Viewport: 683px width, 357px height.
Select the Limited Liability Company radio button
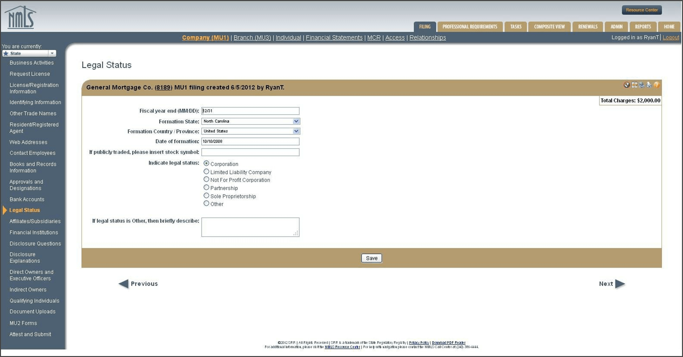point(206,171)
